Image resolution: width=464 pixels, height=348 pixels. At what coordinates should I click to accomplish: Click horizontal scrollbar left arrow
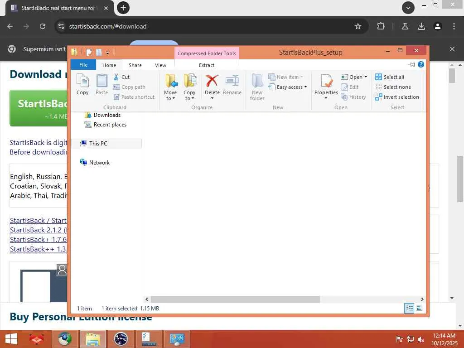[x=147, y=299]
